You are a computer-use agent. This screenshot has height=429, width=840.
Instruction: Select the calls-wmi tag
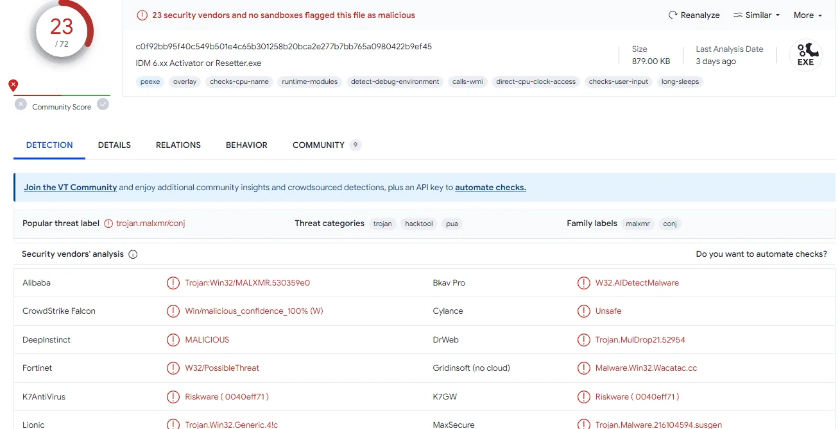pos(467,82)
